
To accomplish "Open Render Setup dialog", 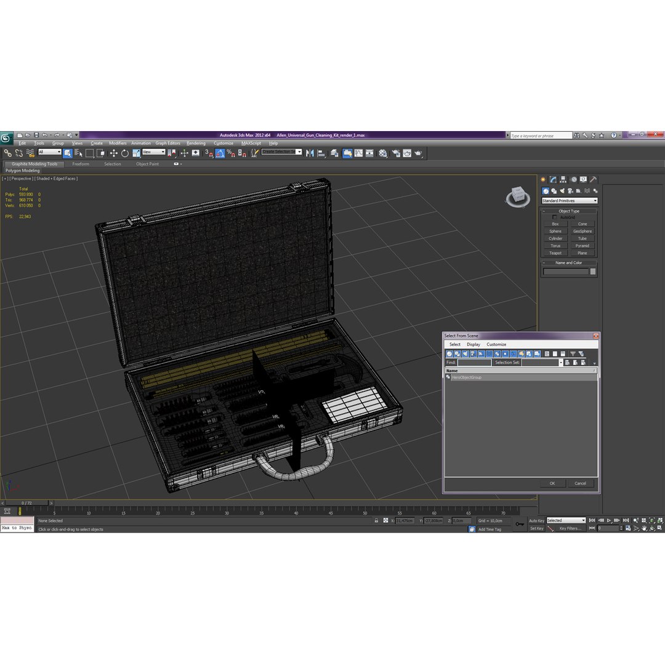I will coord(396,153).
